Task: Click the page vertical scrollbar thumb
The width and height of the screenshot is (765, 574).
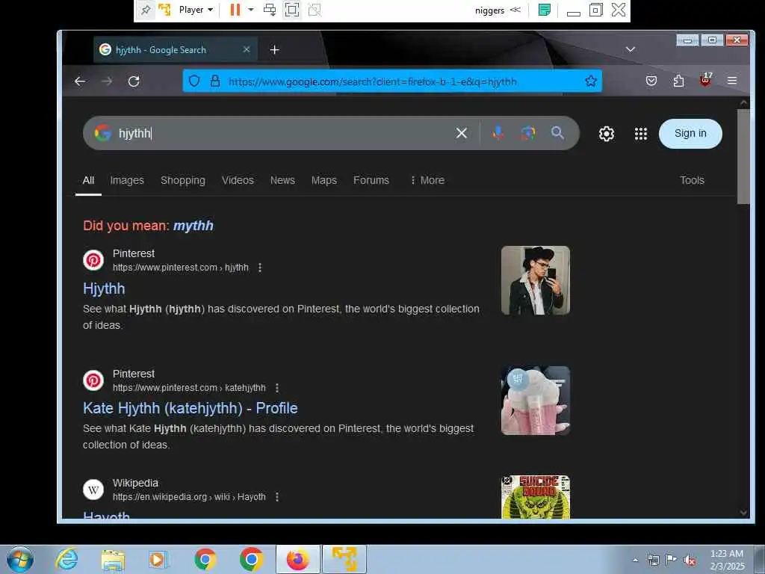Action: pyautogui.click(x=743, y=156)
